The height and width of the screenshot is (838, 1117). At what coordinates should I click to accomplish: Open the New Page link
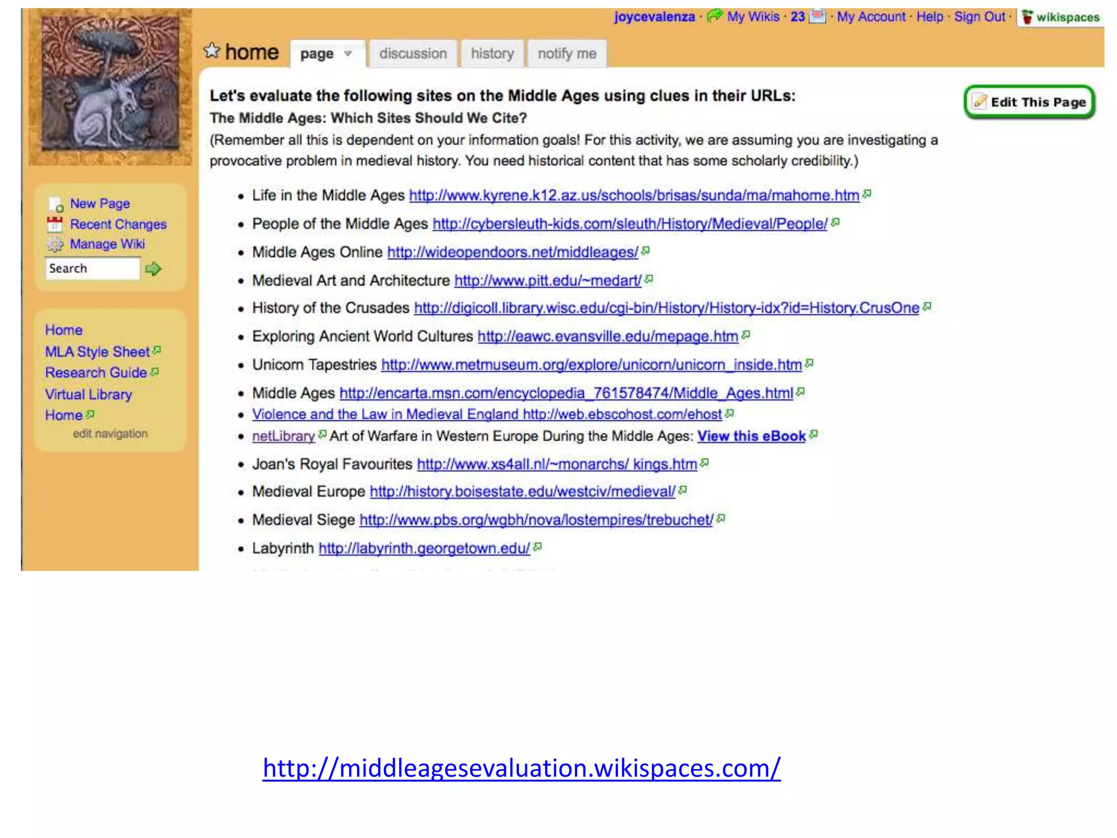[x=100, y=203]
